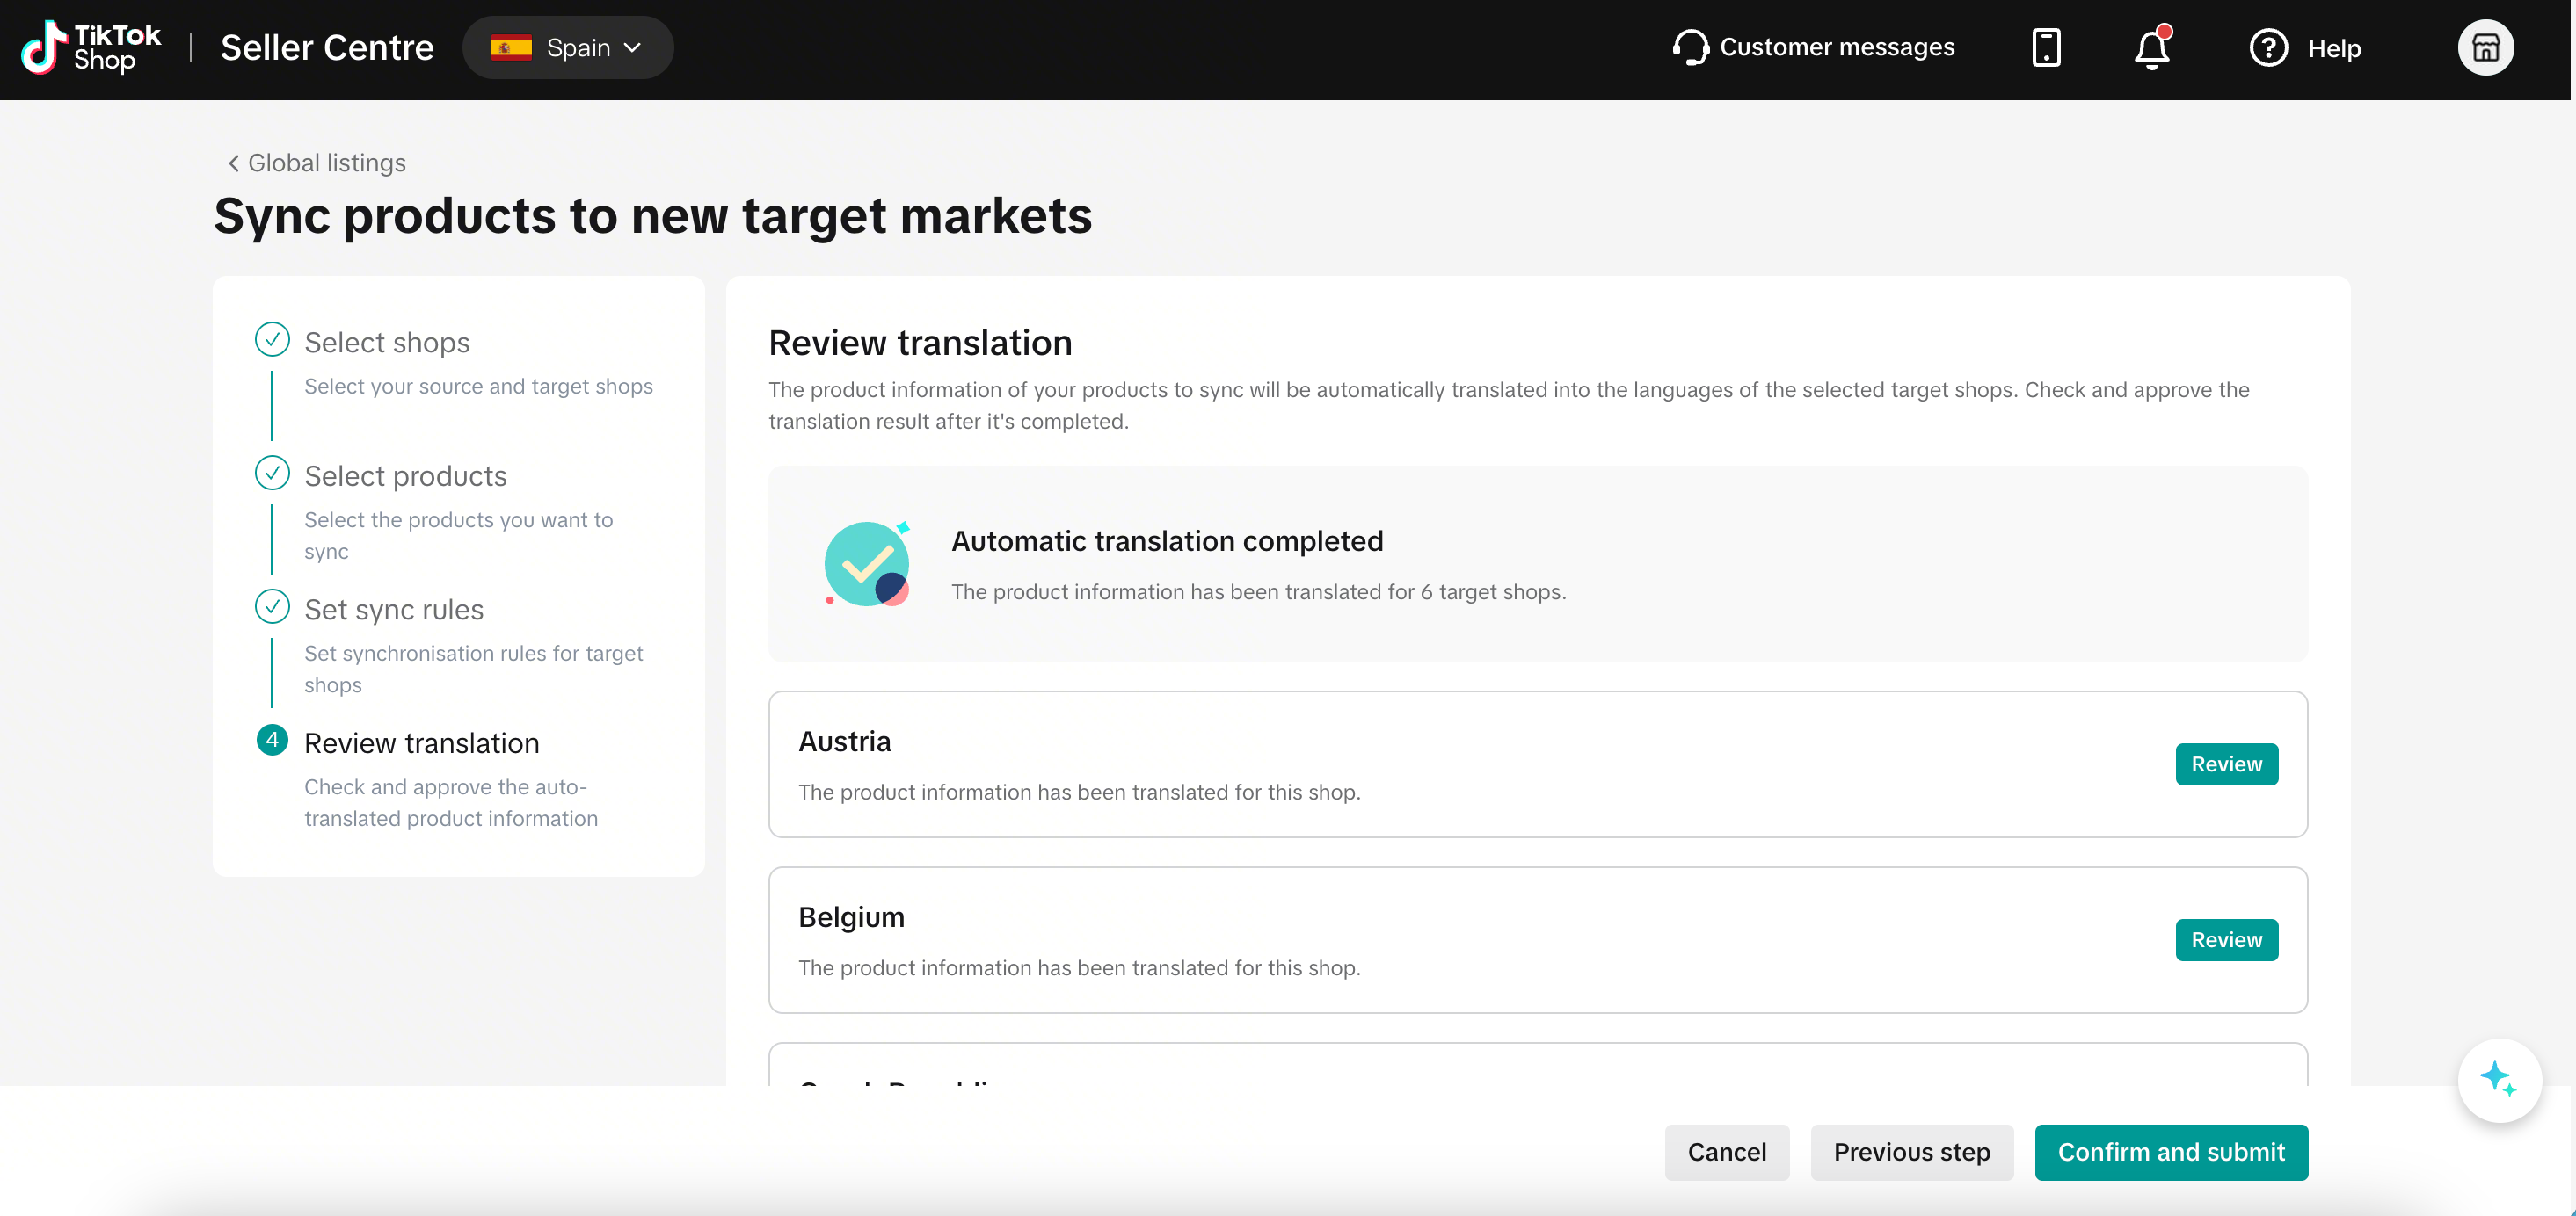Click the Spain flag icon
Viewport: 2576px width, 1216px height.
[511, 47]
